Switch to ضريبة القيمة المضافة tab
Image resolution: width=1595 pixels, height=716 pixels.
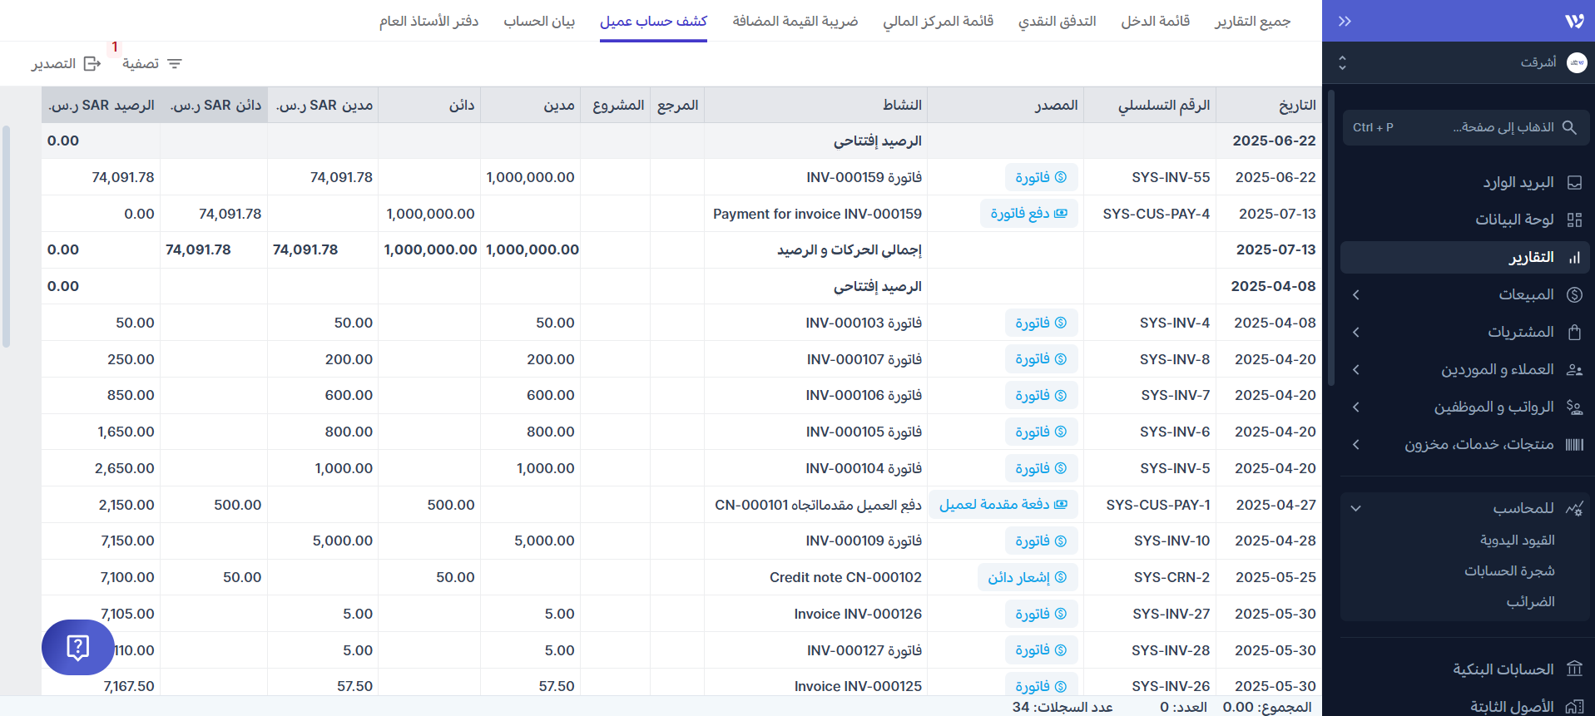tap(795, 21)
